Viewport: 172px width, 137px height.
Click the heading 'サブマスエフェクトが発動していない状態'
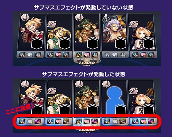pos(84,8)
